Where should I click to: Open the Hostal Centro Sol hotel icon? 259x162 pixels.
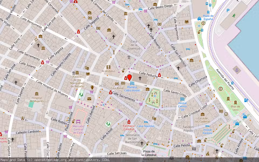click(x=182, y=99)
